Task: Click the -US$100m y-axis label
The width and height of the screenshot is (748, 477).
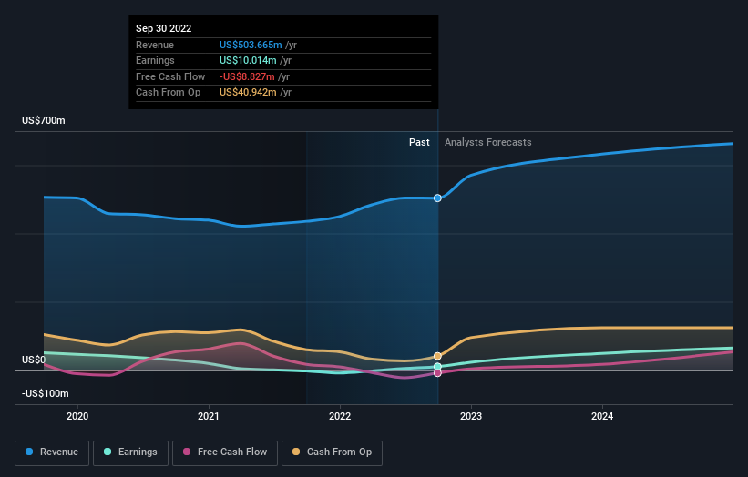Action: pyautogui.click(x=46, y=393)
